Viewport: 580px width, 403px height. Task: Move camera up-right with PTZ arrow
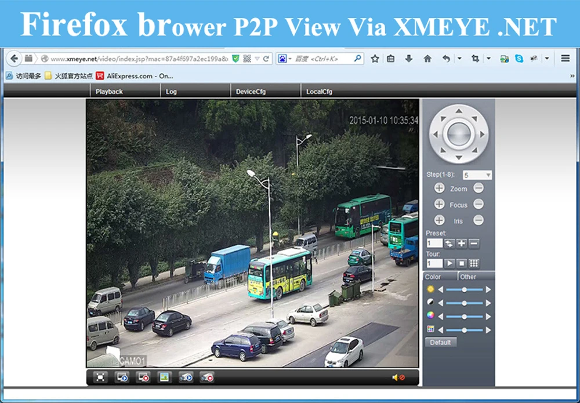pos(474,119)
